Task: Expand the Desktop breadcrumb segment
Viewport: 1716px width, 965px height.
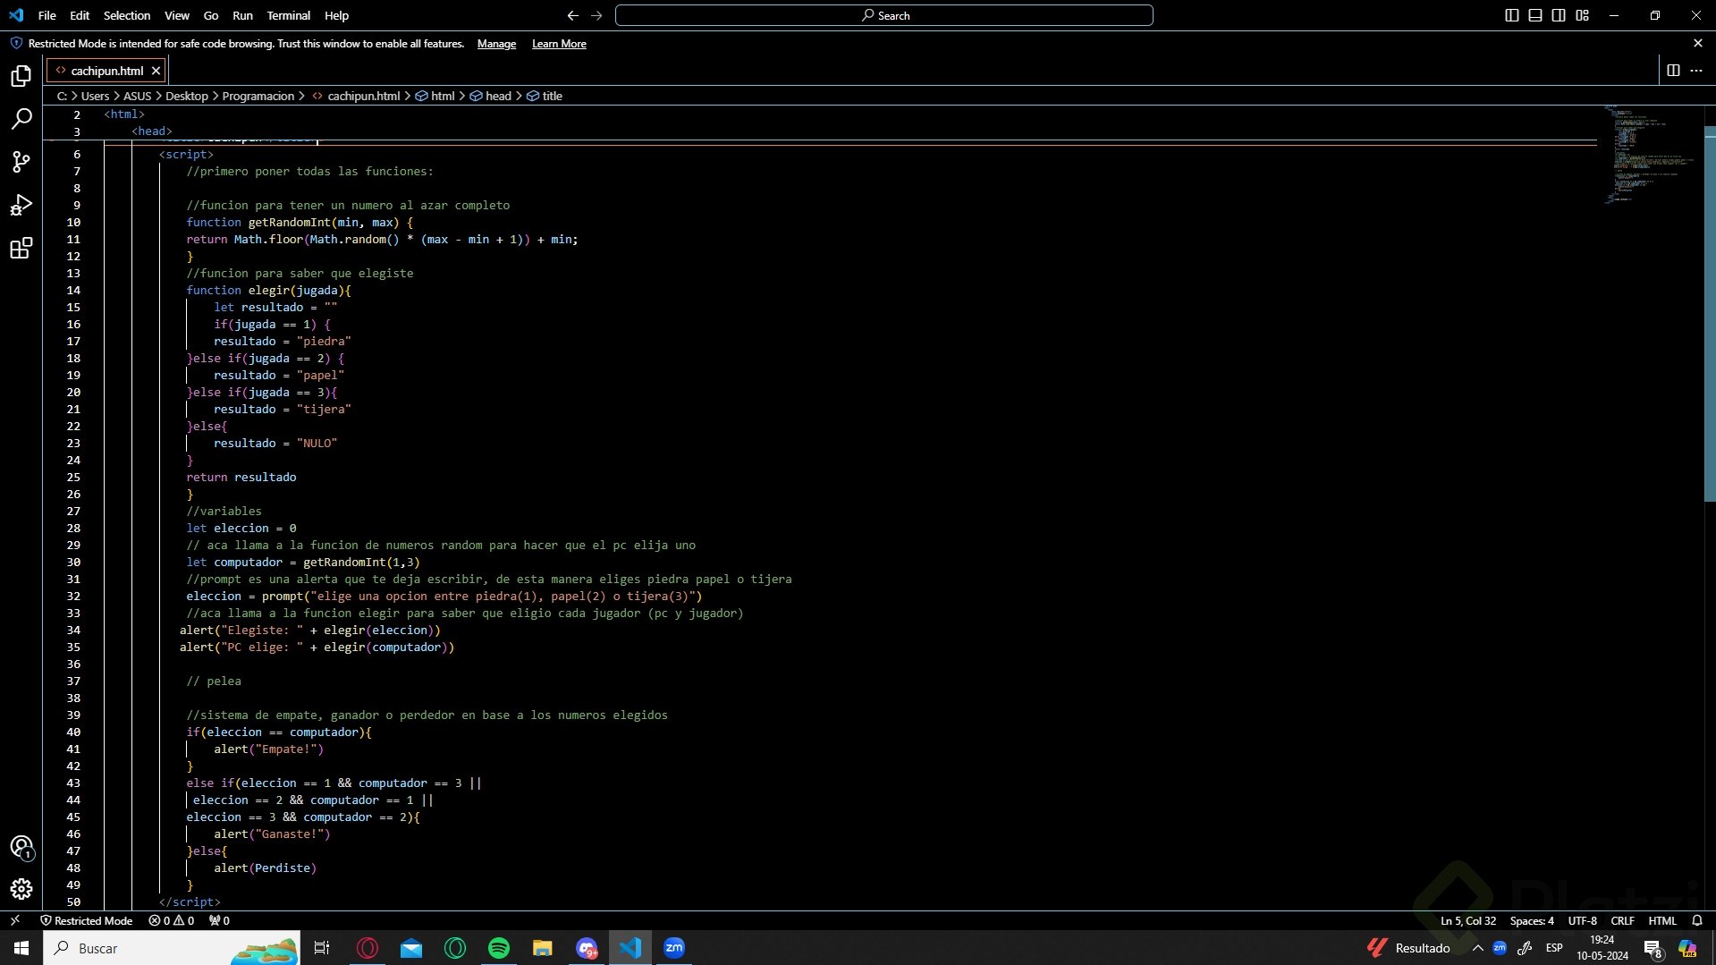Action: (x=186, y=96)
